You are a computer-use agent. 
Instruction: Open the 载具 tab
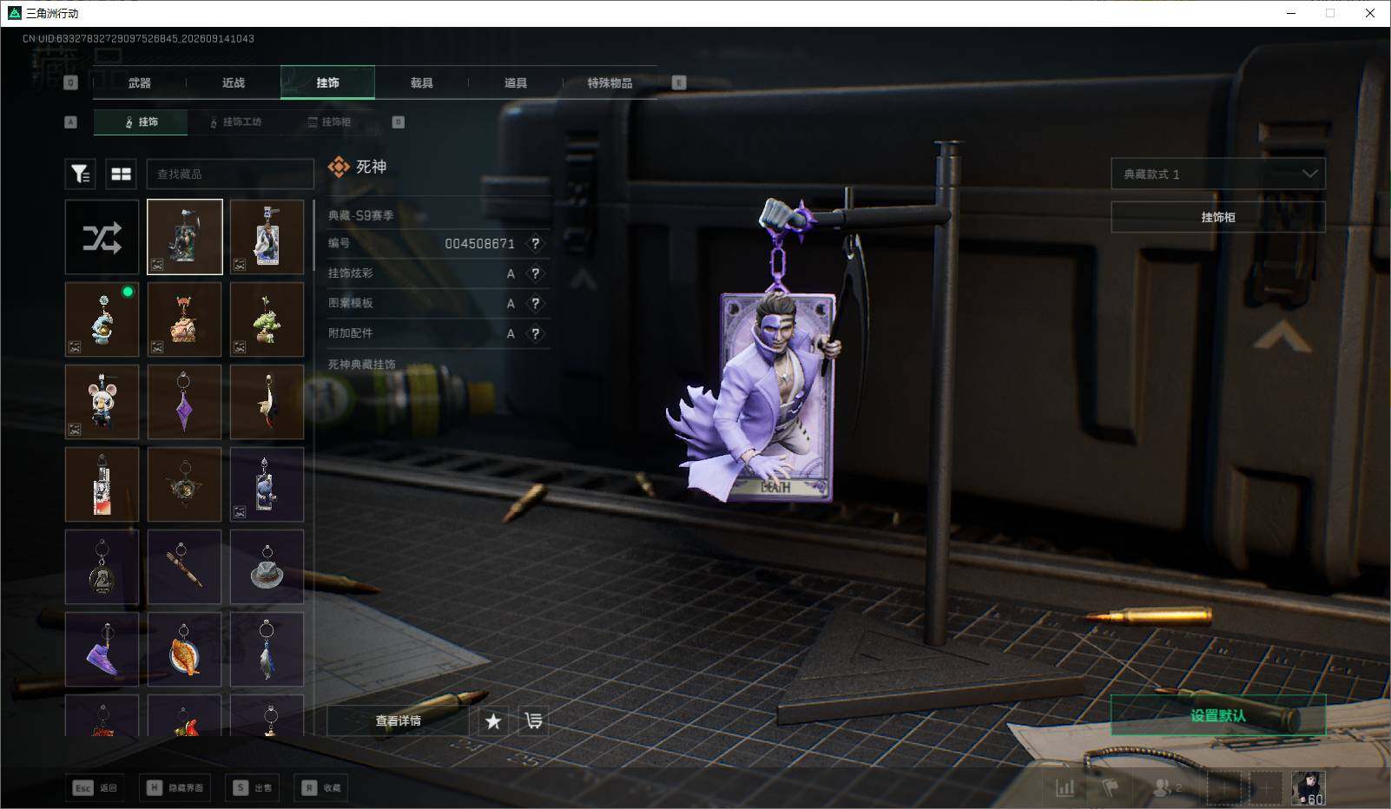(x=422, y=82)
